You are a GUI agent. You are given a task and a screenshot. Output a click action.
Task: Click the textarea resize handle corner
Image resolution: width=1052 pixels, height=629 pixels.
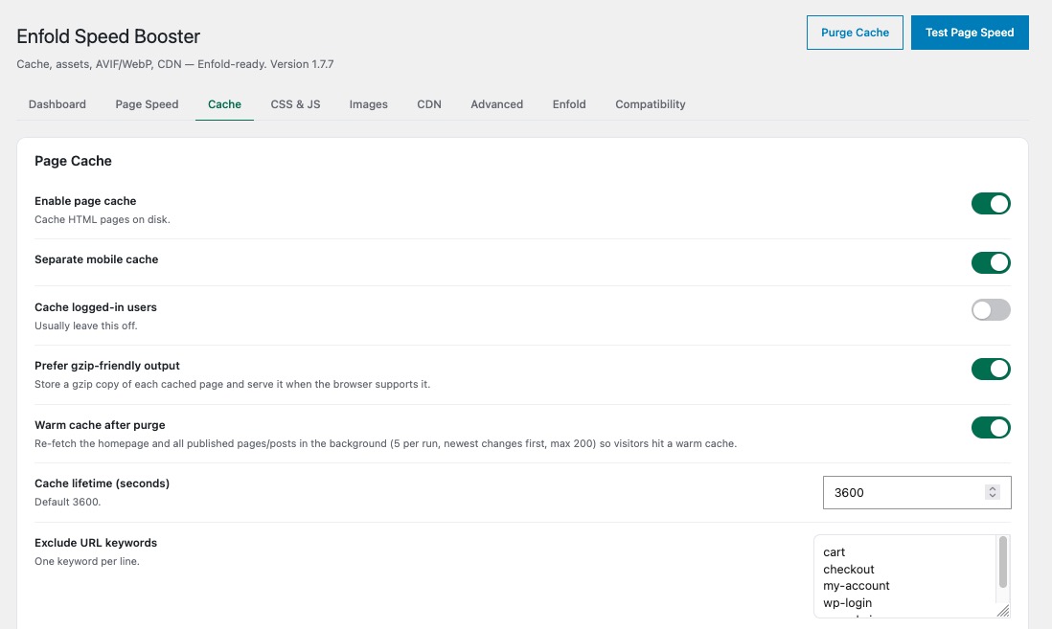click(x=1003, y=610)
